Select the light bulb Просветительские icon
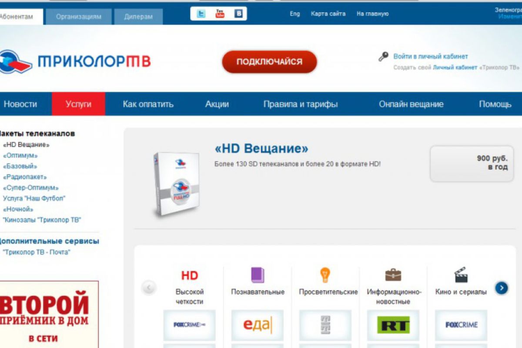Screen dimensions: 522x348 pyautogui.click(x=325, y=275)
